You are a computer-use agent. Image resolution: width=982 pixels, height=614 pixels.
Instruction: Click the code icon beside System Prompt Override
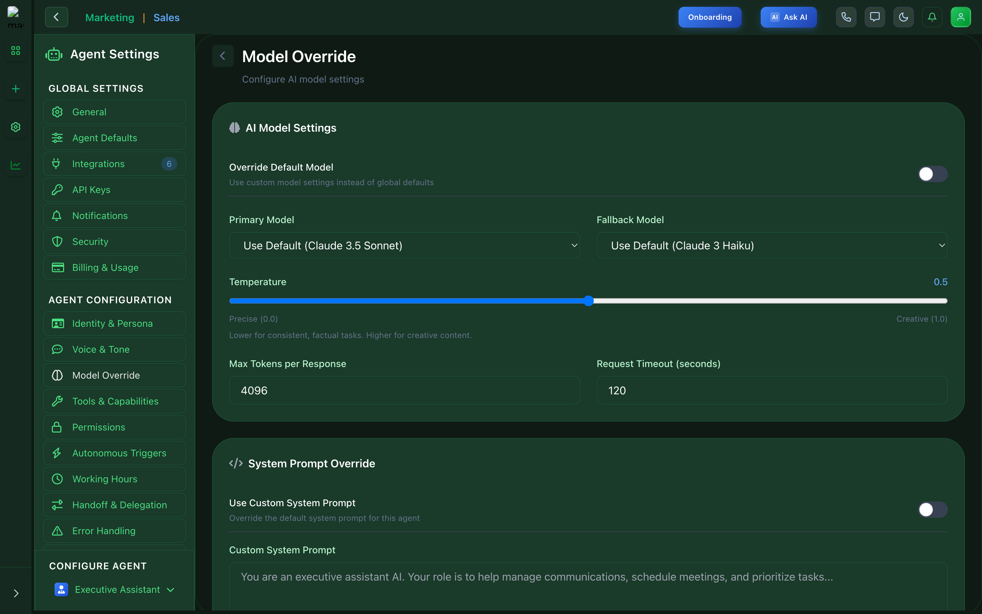click(x=236, y=463)
